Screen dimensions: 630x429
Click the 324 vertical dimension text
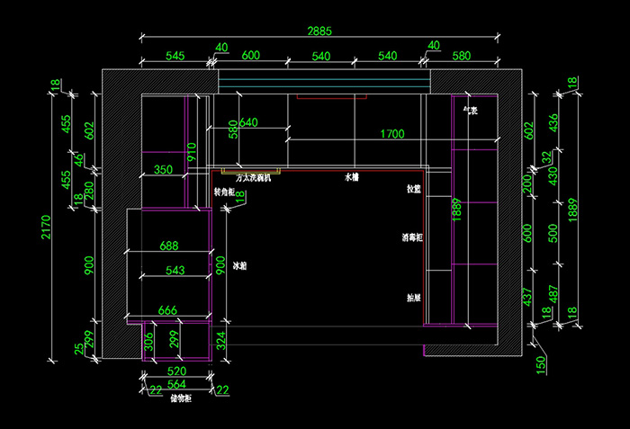point(220,340)
